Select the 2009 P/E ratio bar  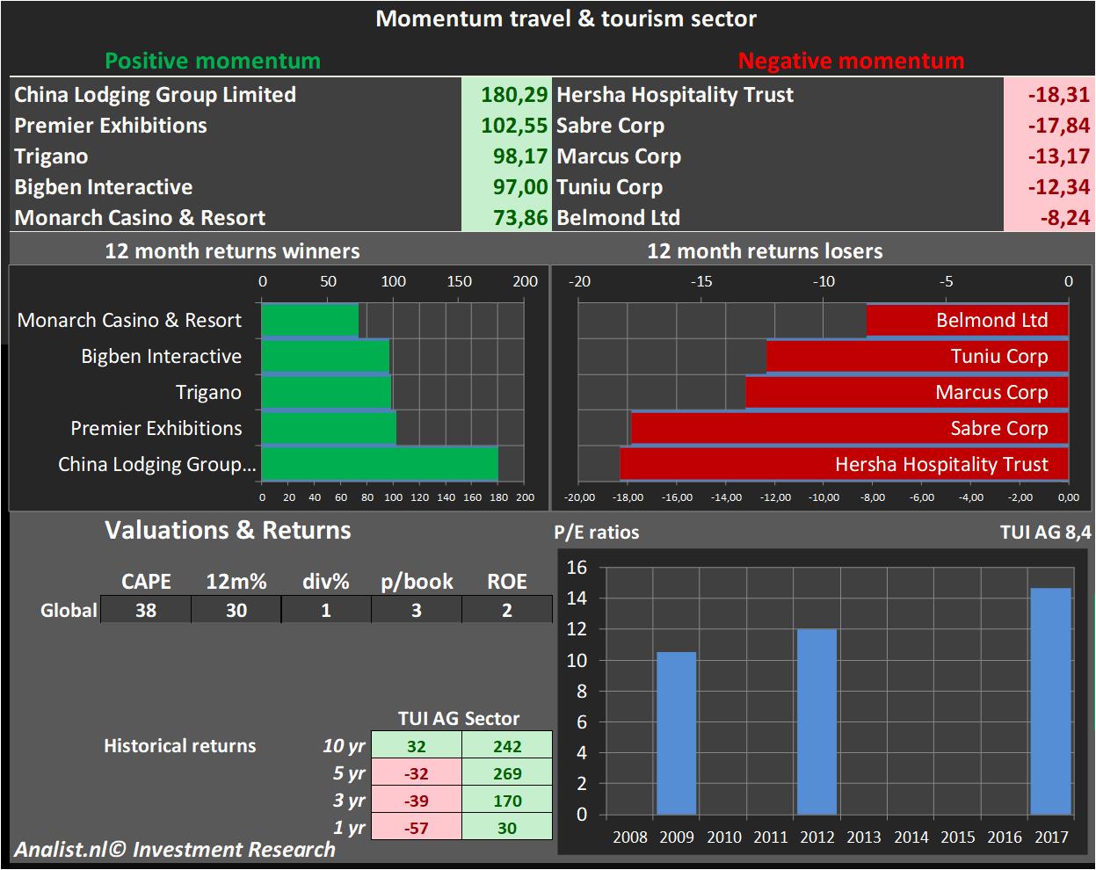[x=676, y=733]
